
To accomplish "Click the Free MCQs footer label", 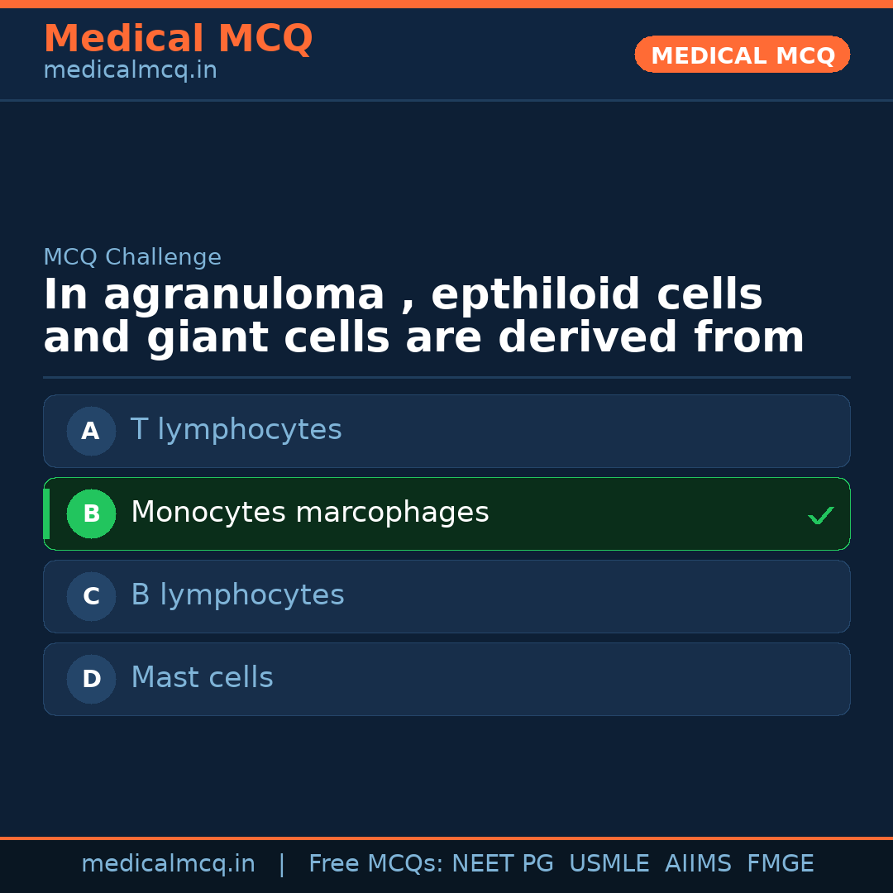I will coord(376,864).
